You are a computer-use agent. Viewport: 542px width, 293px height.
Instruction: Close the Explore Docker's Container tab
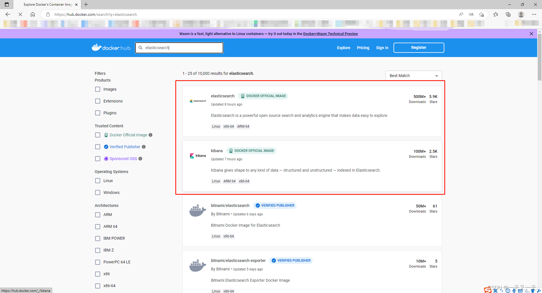point(76,5)
